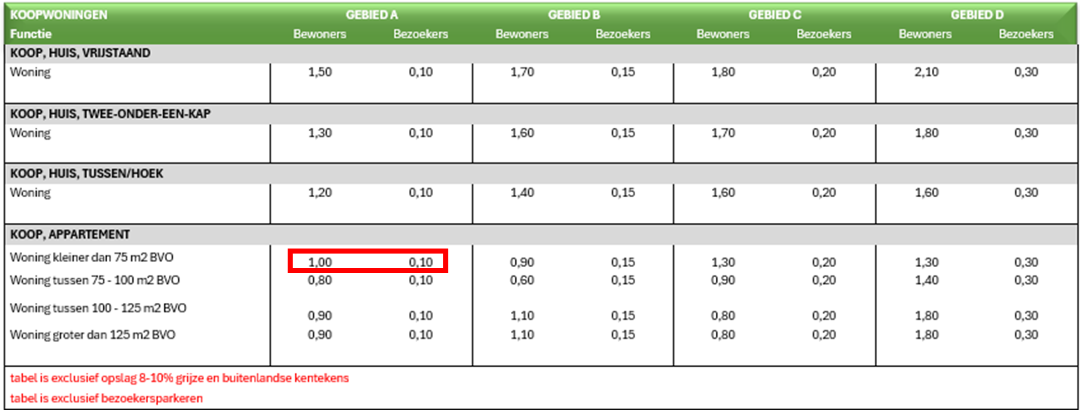
Task: Select the GEBIED B column header
Action: coord(574,15)
